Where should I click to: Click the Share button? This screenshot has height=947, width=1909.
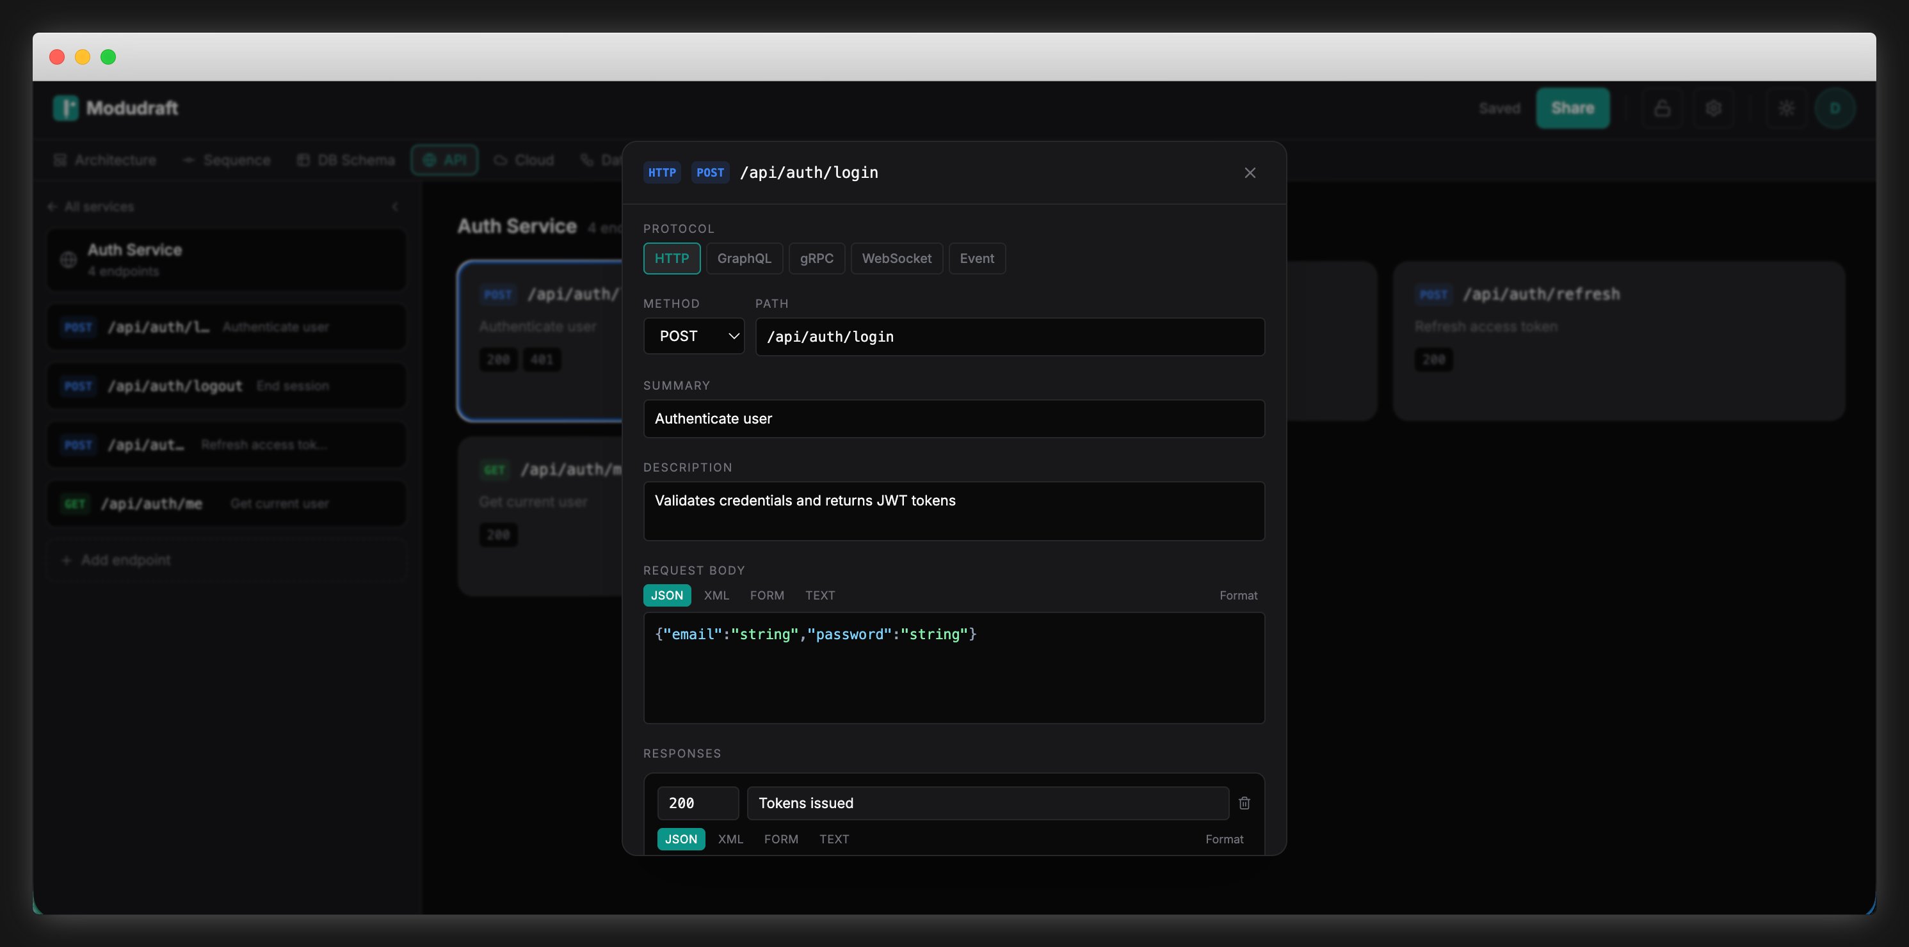coord(1572,108)
